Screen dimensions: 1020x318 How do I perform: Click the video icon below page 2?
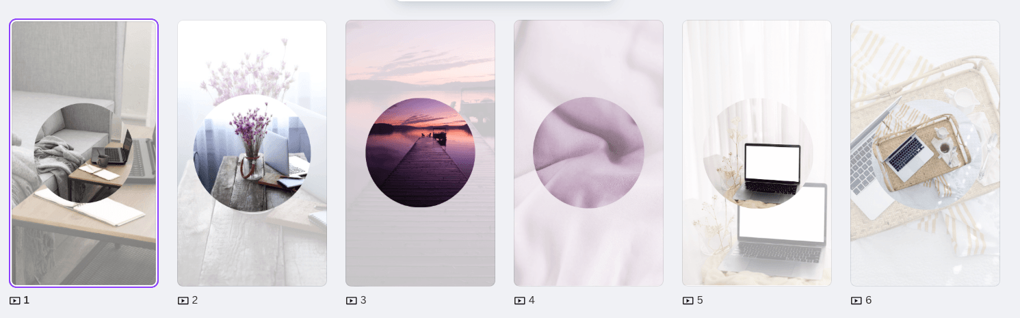click(183, 301)
